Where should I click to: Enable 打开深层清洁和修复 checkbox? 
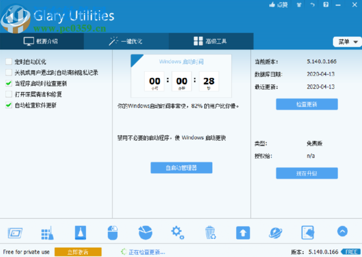click(9, 94)
